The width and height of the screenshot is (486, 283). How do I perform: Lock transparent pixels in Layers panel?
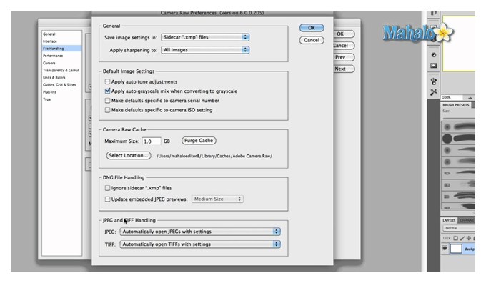(x=455, y=238)
